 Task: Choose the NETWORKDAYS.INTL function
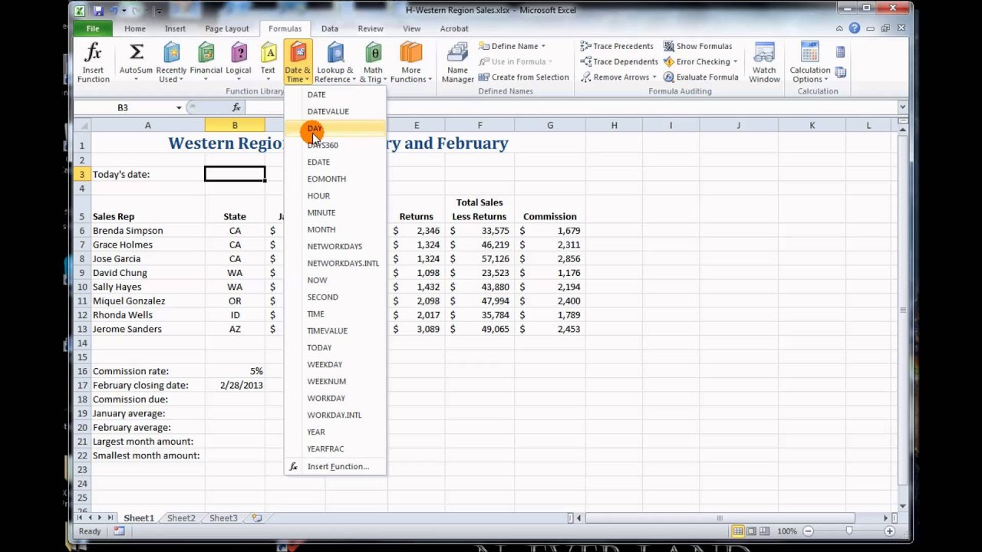(x=335, y=263)
